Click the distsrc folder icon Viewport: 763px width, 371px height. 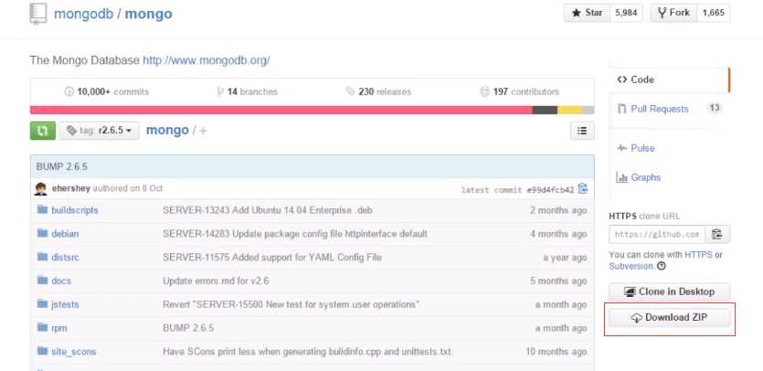(42, 257)
